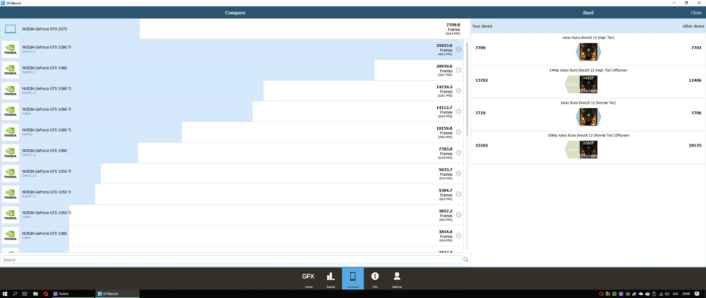The width and height of the screenshot is (706, 298).
Task: Click NVIDIA logo of GTX 1080 Ti DirectX 11 row
Action: (x=11, y=49)
